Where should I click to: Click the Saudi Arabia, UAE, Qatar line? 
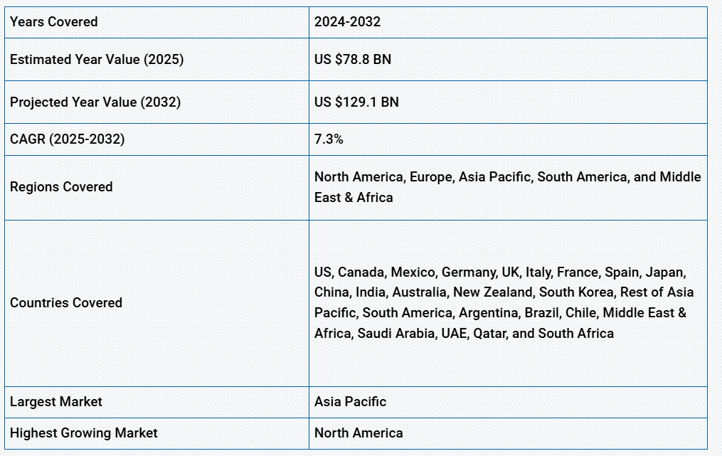point(464,334)
